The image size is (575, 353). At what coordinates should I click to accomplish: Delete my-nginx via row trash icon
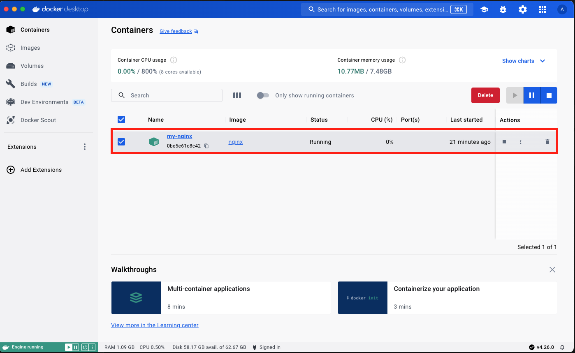tap(547, 142)
